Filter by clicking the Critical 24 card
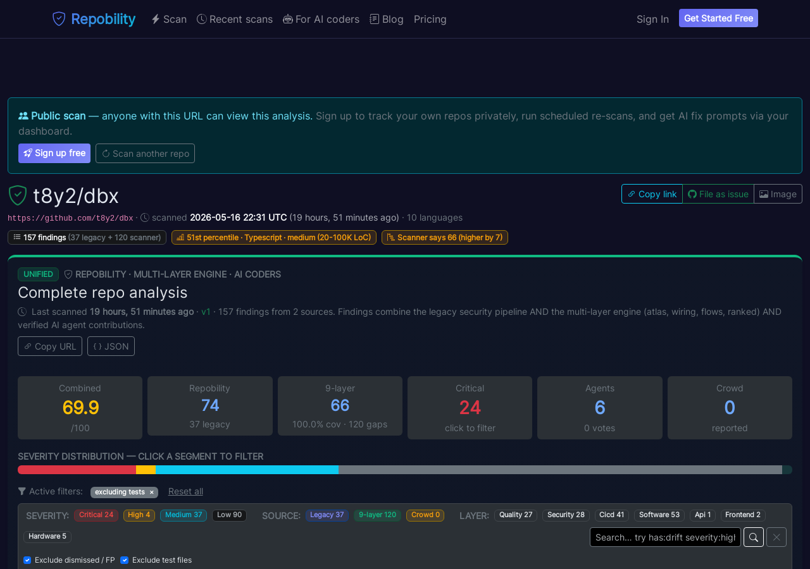Viewport: 810px width, 569px height. (470, 408)
